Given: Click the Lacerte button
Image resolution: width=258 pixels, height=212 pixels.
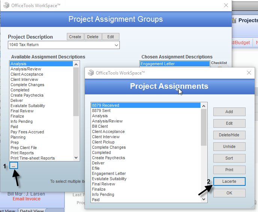Looking at the screenshot, I should 229,181.
